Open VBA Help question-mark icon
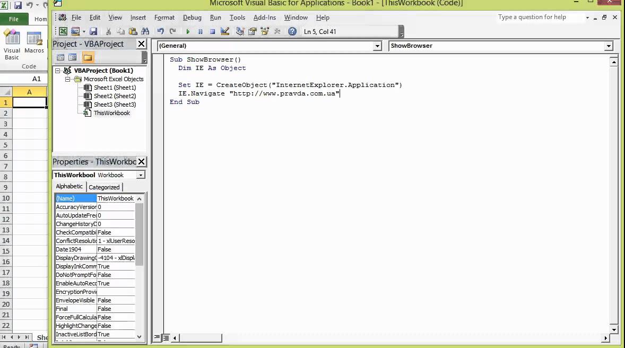Screen dimensions: 625x348 292,31
